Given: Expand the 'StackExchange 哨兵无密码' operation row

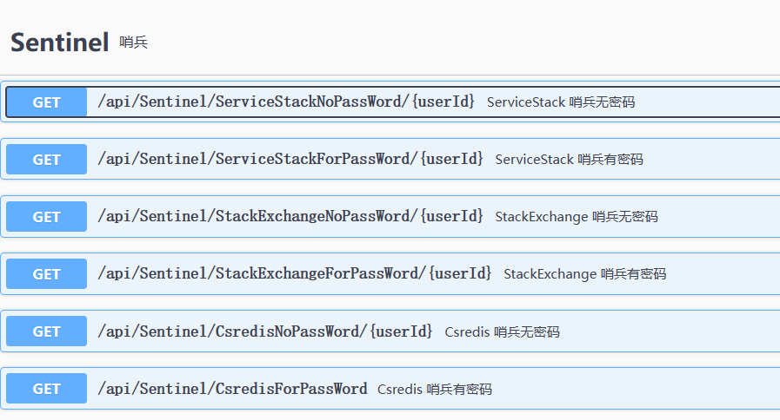Looking at the screenshot, I should pyautogui.click(x=577, y=217).
